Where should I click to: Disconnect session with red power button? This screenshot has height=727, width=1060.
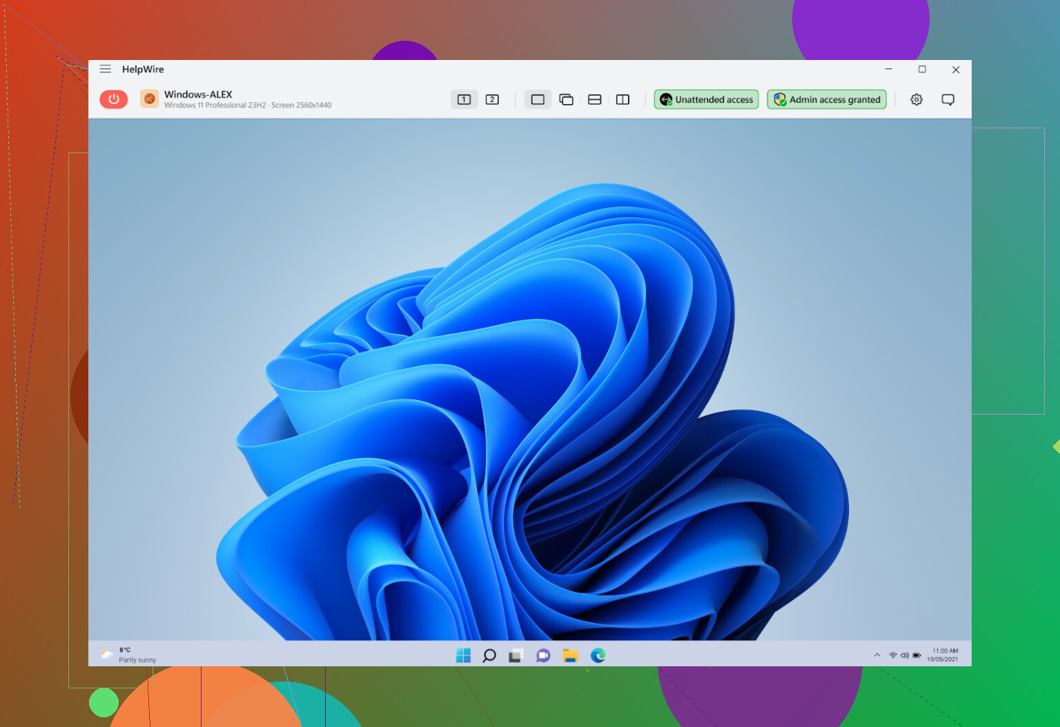click(114, 99)
